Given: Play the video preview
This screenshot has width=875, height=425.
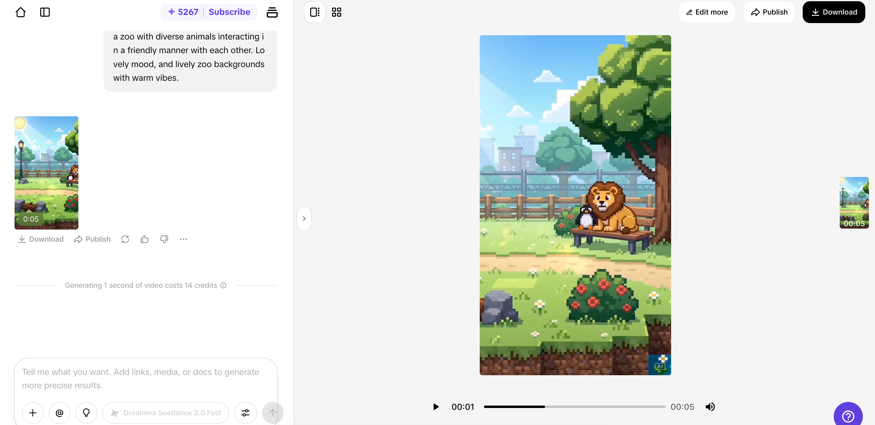Looking at the screenshot, I should [436, 407].
